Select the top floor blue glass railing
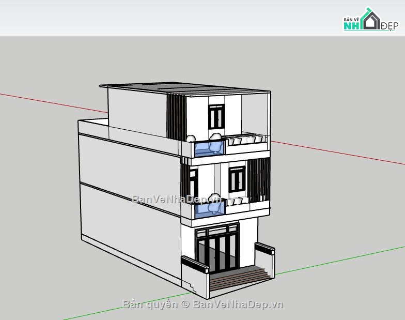This screenshot has height=320, width=405. click(209, 148)
